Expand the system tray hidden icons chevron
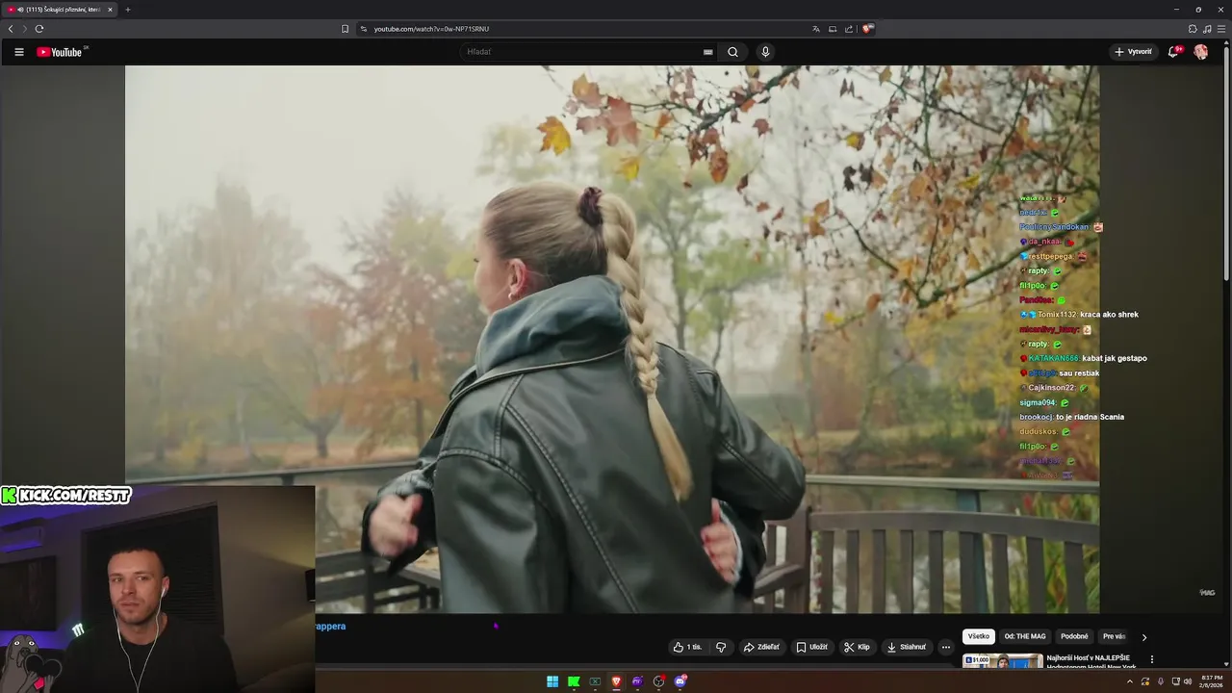 (x=1130, y=681)
